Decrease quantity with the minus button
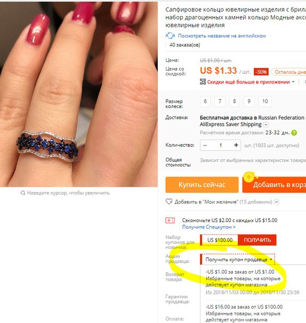Image resolution: width=306 pixels, height=323 pixels. [x=205, y=145]
